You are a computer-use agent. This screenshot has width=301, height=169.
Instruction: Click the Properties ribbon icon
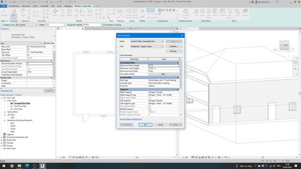pyautogui.click(x=14, y=16)
